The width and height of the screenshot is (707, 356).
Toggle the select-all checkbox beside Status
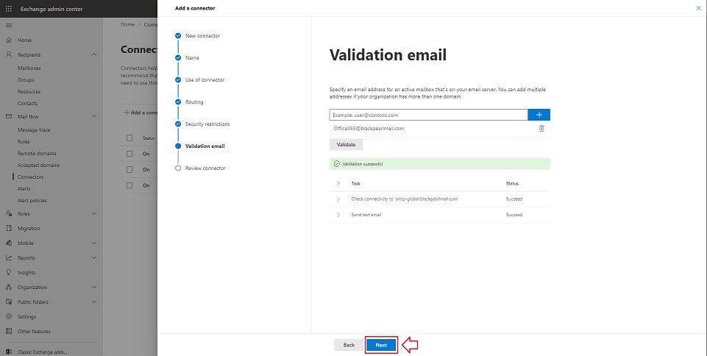130,138
